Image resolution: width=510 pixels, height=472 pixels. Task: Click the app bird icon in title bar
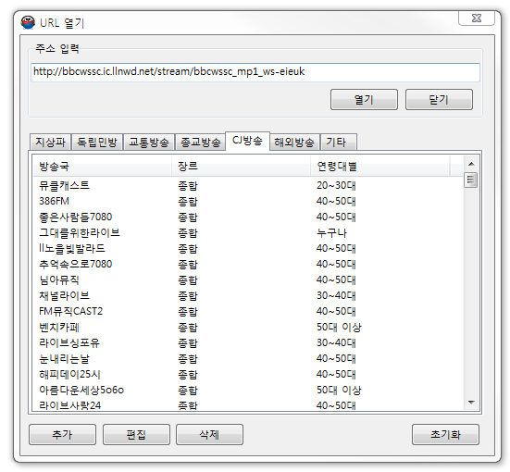[x=28, y=23]
